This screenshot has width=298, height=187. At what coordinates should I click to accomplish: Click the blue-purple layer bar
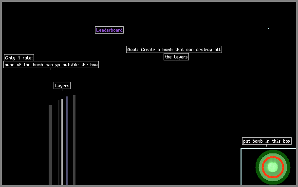(x=67, y=141)
